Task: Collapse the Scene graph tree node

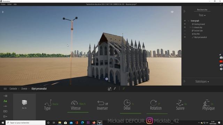Action: click(x=189, y=21)
